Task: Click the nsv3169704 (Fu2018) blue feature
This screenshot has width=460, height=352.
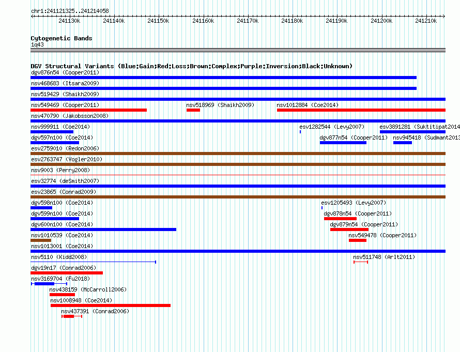Action: click(x=49, y=284)
